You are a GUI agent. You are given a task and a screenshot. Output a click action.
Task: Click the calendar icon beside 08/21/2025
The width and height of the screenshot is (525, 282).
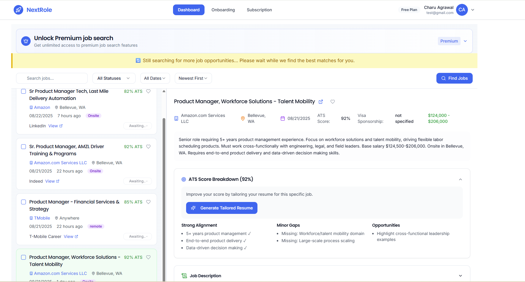click(283, 118)
